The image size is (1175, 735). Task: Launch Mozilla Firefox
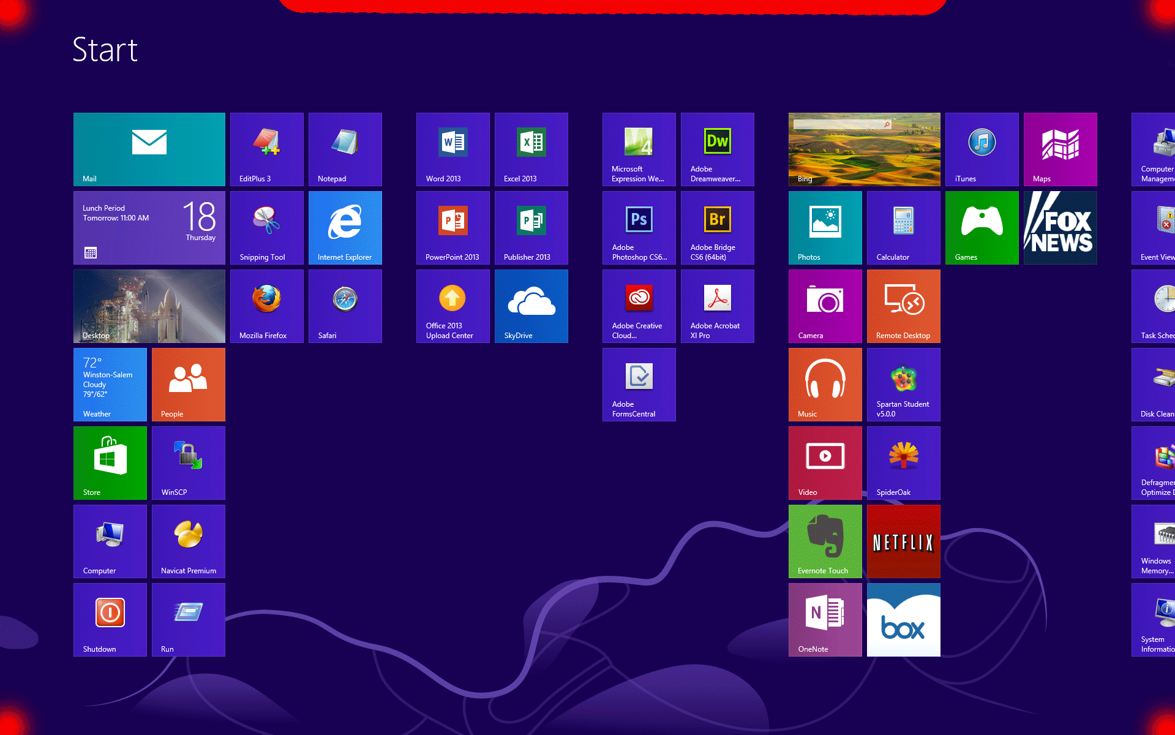[x=267, y=306]
